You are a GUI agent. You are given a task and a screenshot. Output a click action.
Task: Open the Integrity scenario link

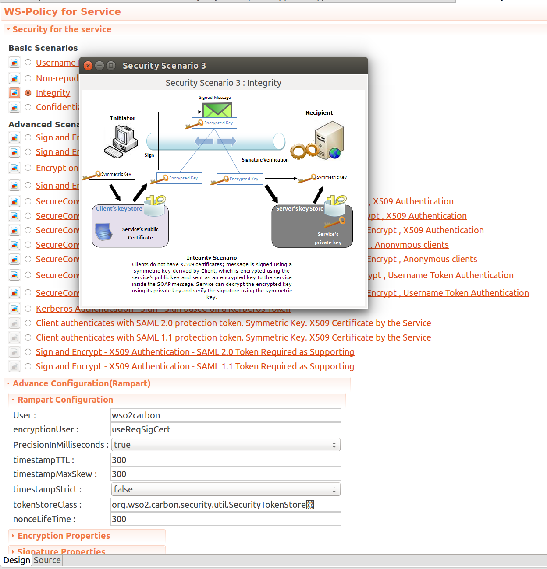[x=53, y=93]
